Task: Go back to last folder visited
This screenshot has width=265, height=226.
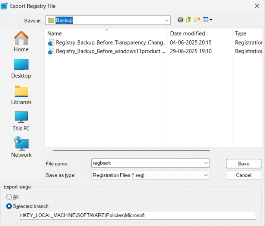Action: point(180,20)
